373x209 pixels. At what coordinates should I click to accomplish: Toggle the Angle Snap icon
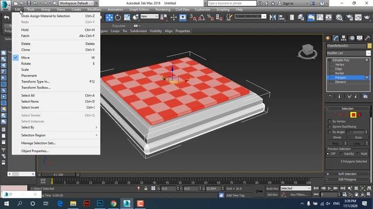(202, 17)
